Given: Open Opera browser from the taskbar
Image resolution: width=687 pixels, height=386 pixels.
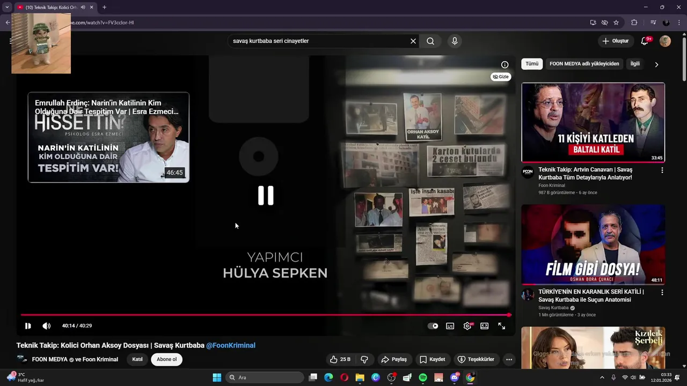Looking at the screenshot, I should point(345,377).
